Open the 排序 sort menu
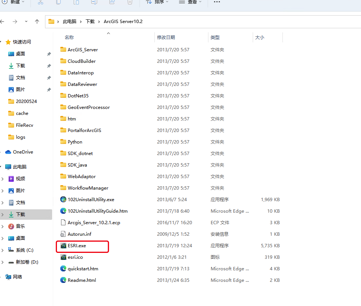The width and height of the screenshot is (361, 306). coord(157,2)
